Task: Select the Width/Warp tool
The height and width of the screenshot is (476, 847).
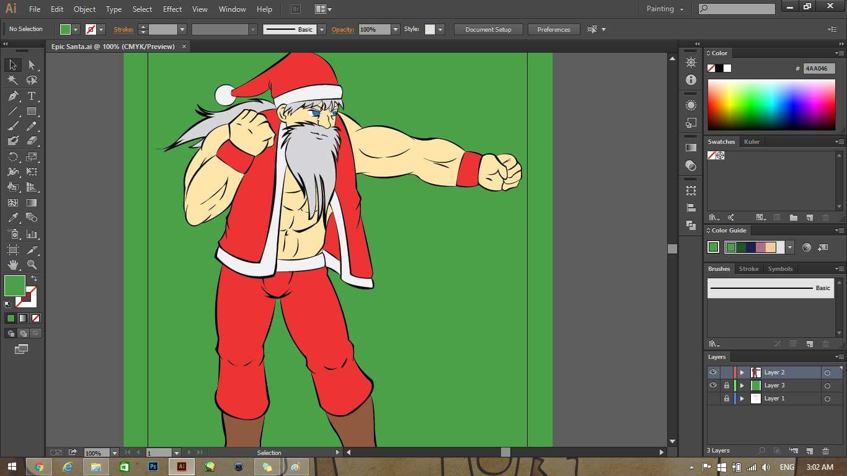Action: coord(12,172)
